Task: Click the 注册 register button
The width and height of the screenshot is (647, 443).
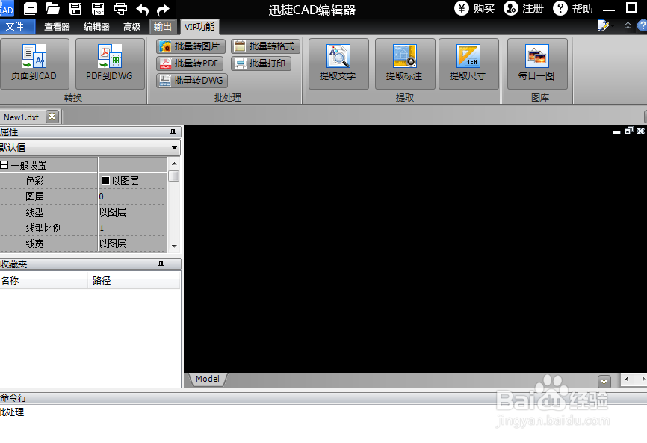Action: point(523,8)
